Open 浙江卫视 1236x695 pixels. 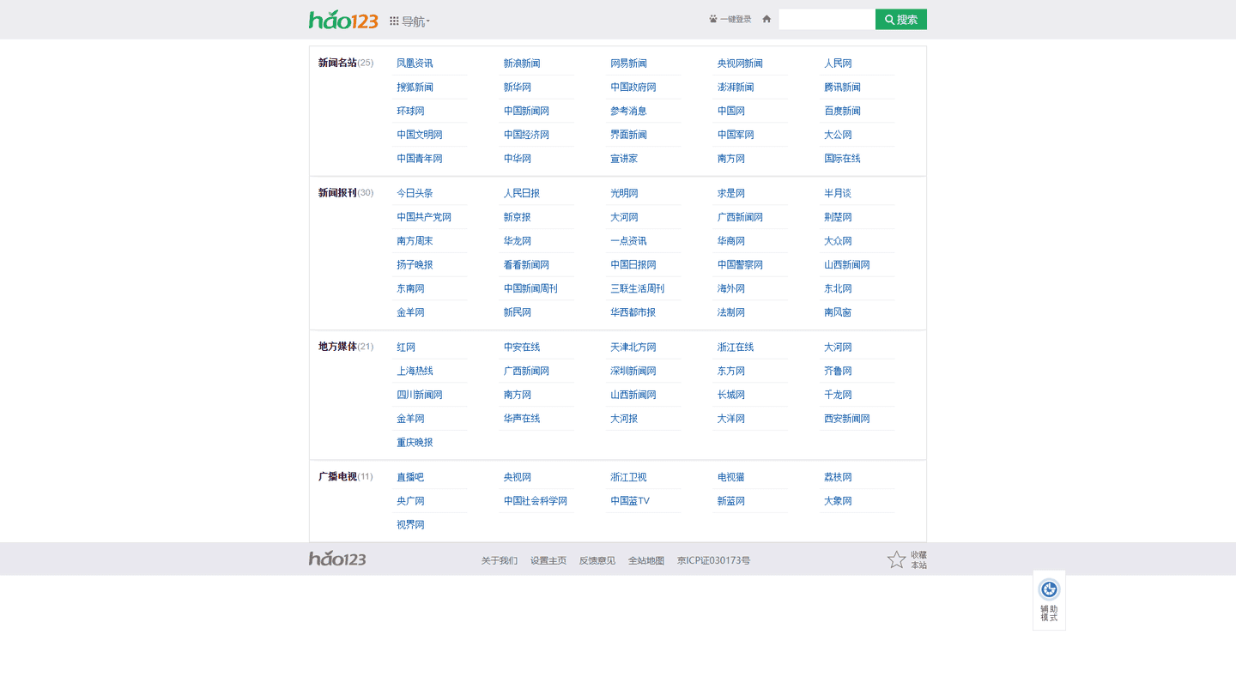(628, 477)
